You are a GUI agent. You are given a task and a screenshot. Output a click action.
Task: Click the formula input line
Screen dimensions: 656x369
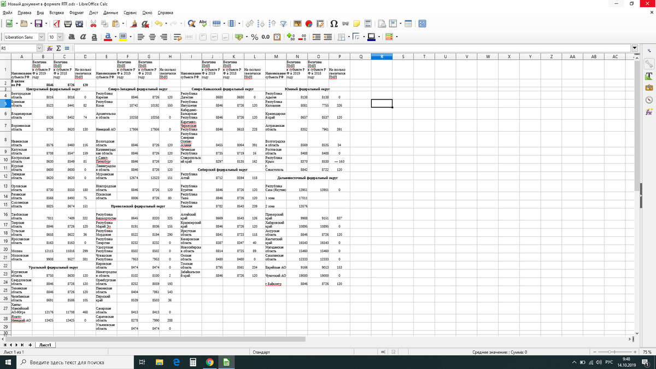coord(352,48)
